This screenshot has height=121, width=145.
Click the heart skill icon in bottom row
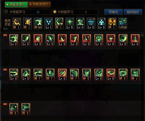click(x=14, y=109)
